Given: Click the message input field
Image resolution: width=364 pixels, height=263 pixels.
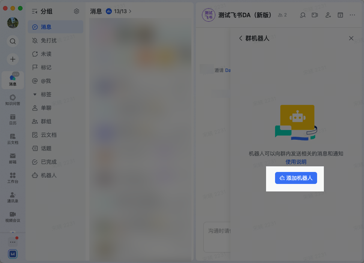Looking at the screenshot, I should point(217,237).
